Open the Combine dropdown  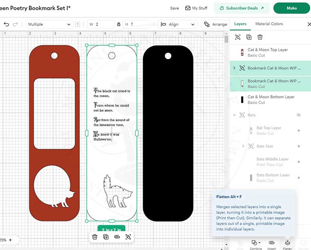256,245
